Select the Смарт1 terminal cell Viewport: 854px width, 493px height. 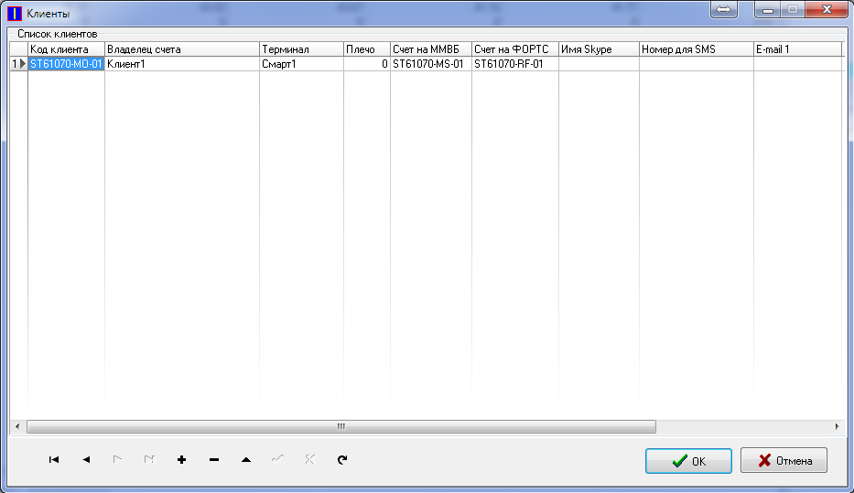(x=301, y=64)
